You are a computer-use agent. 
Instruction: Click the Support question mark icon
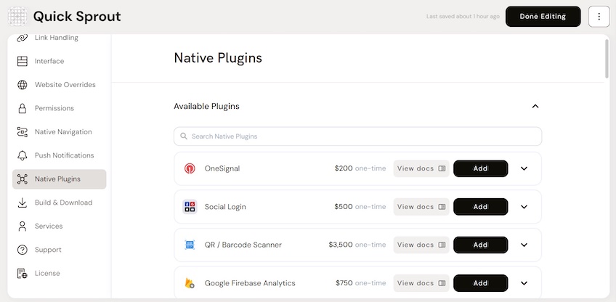pyautogui.click(x=23, y=250)
